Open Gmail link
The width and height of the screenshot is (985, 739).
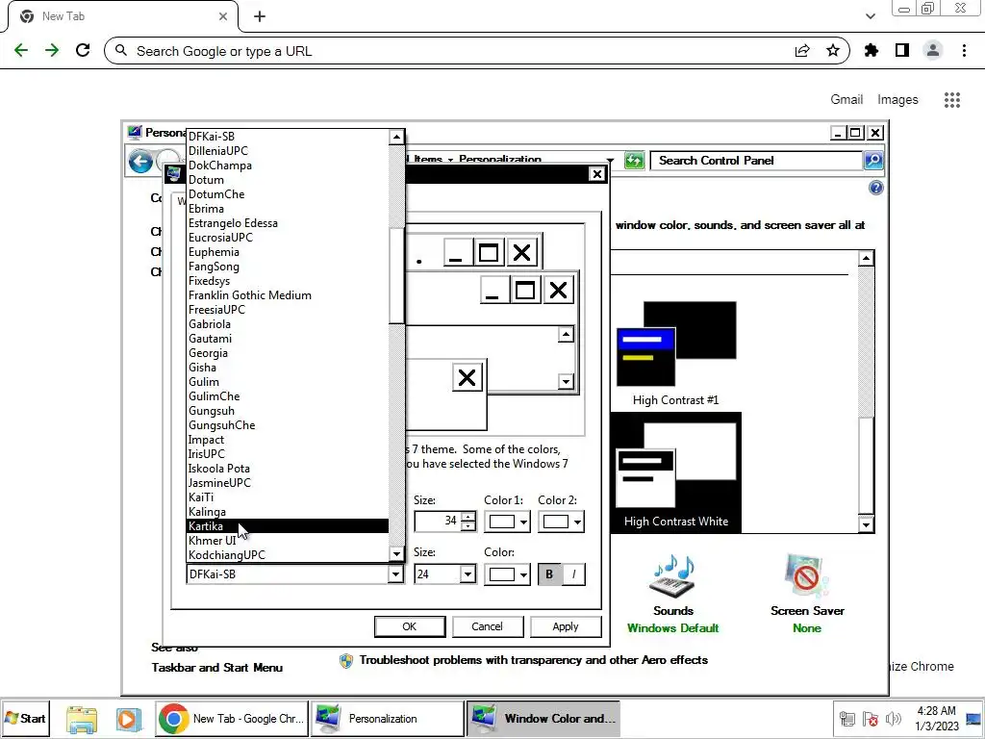click(x=846, y=99)
